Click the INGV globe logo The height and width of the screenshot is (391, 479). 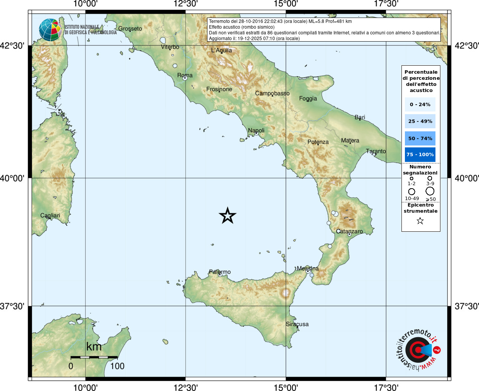pos(50,30)
